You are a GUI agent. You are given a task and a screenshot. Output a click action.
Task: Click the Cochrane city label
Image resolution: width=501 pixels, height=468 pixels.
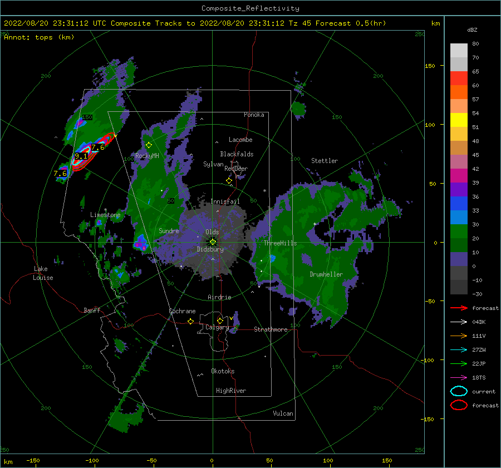182,311
